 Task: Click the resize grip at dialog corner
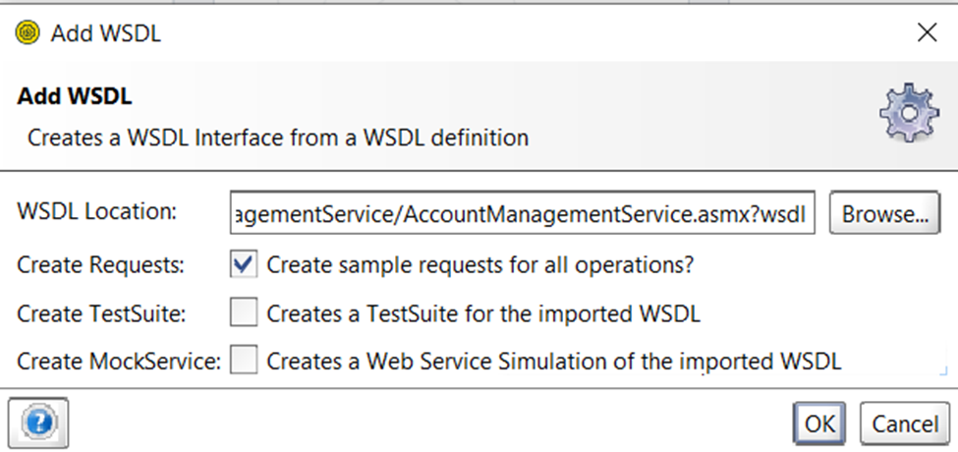click(x=944, y=369)
